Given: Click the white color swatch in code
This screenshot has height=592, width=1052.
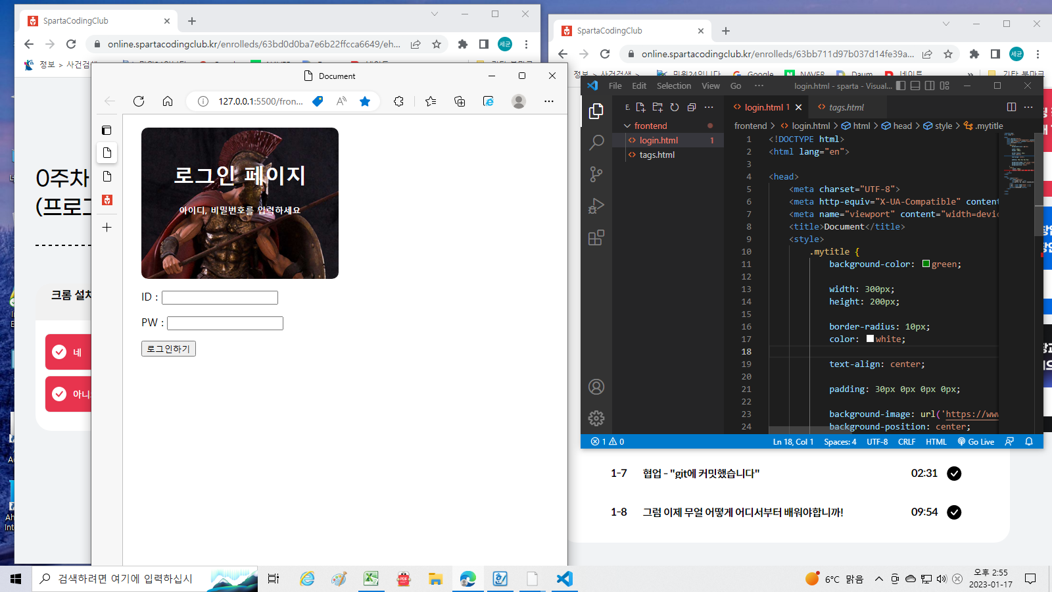Looking at the screenshot, I should 870,339.
